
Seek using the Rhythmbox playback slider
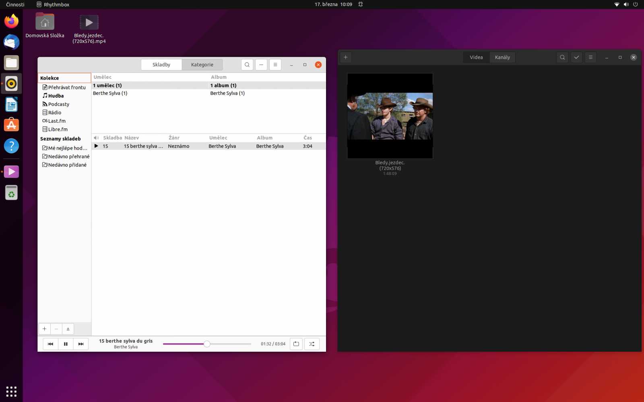point(207,344)
